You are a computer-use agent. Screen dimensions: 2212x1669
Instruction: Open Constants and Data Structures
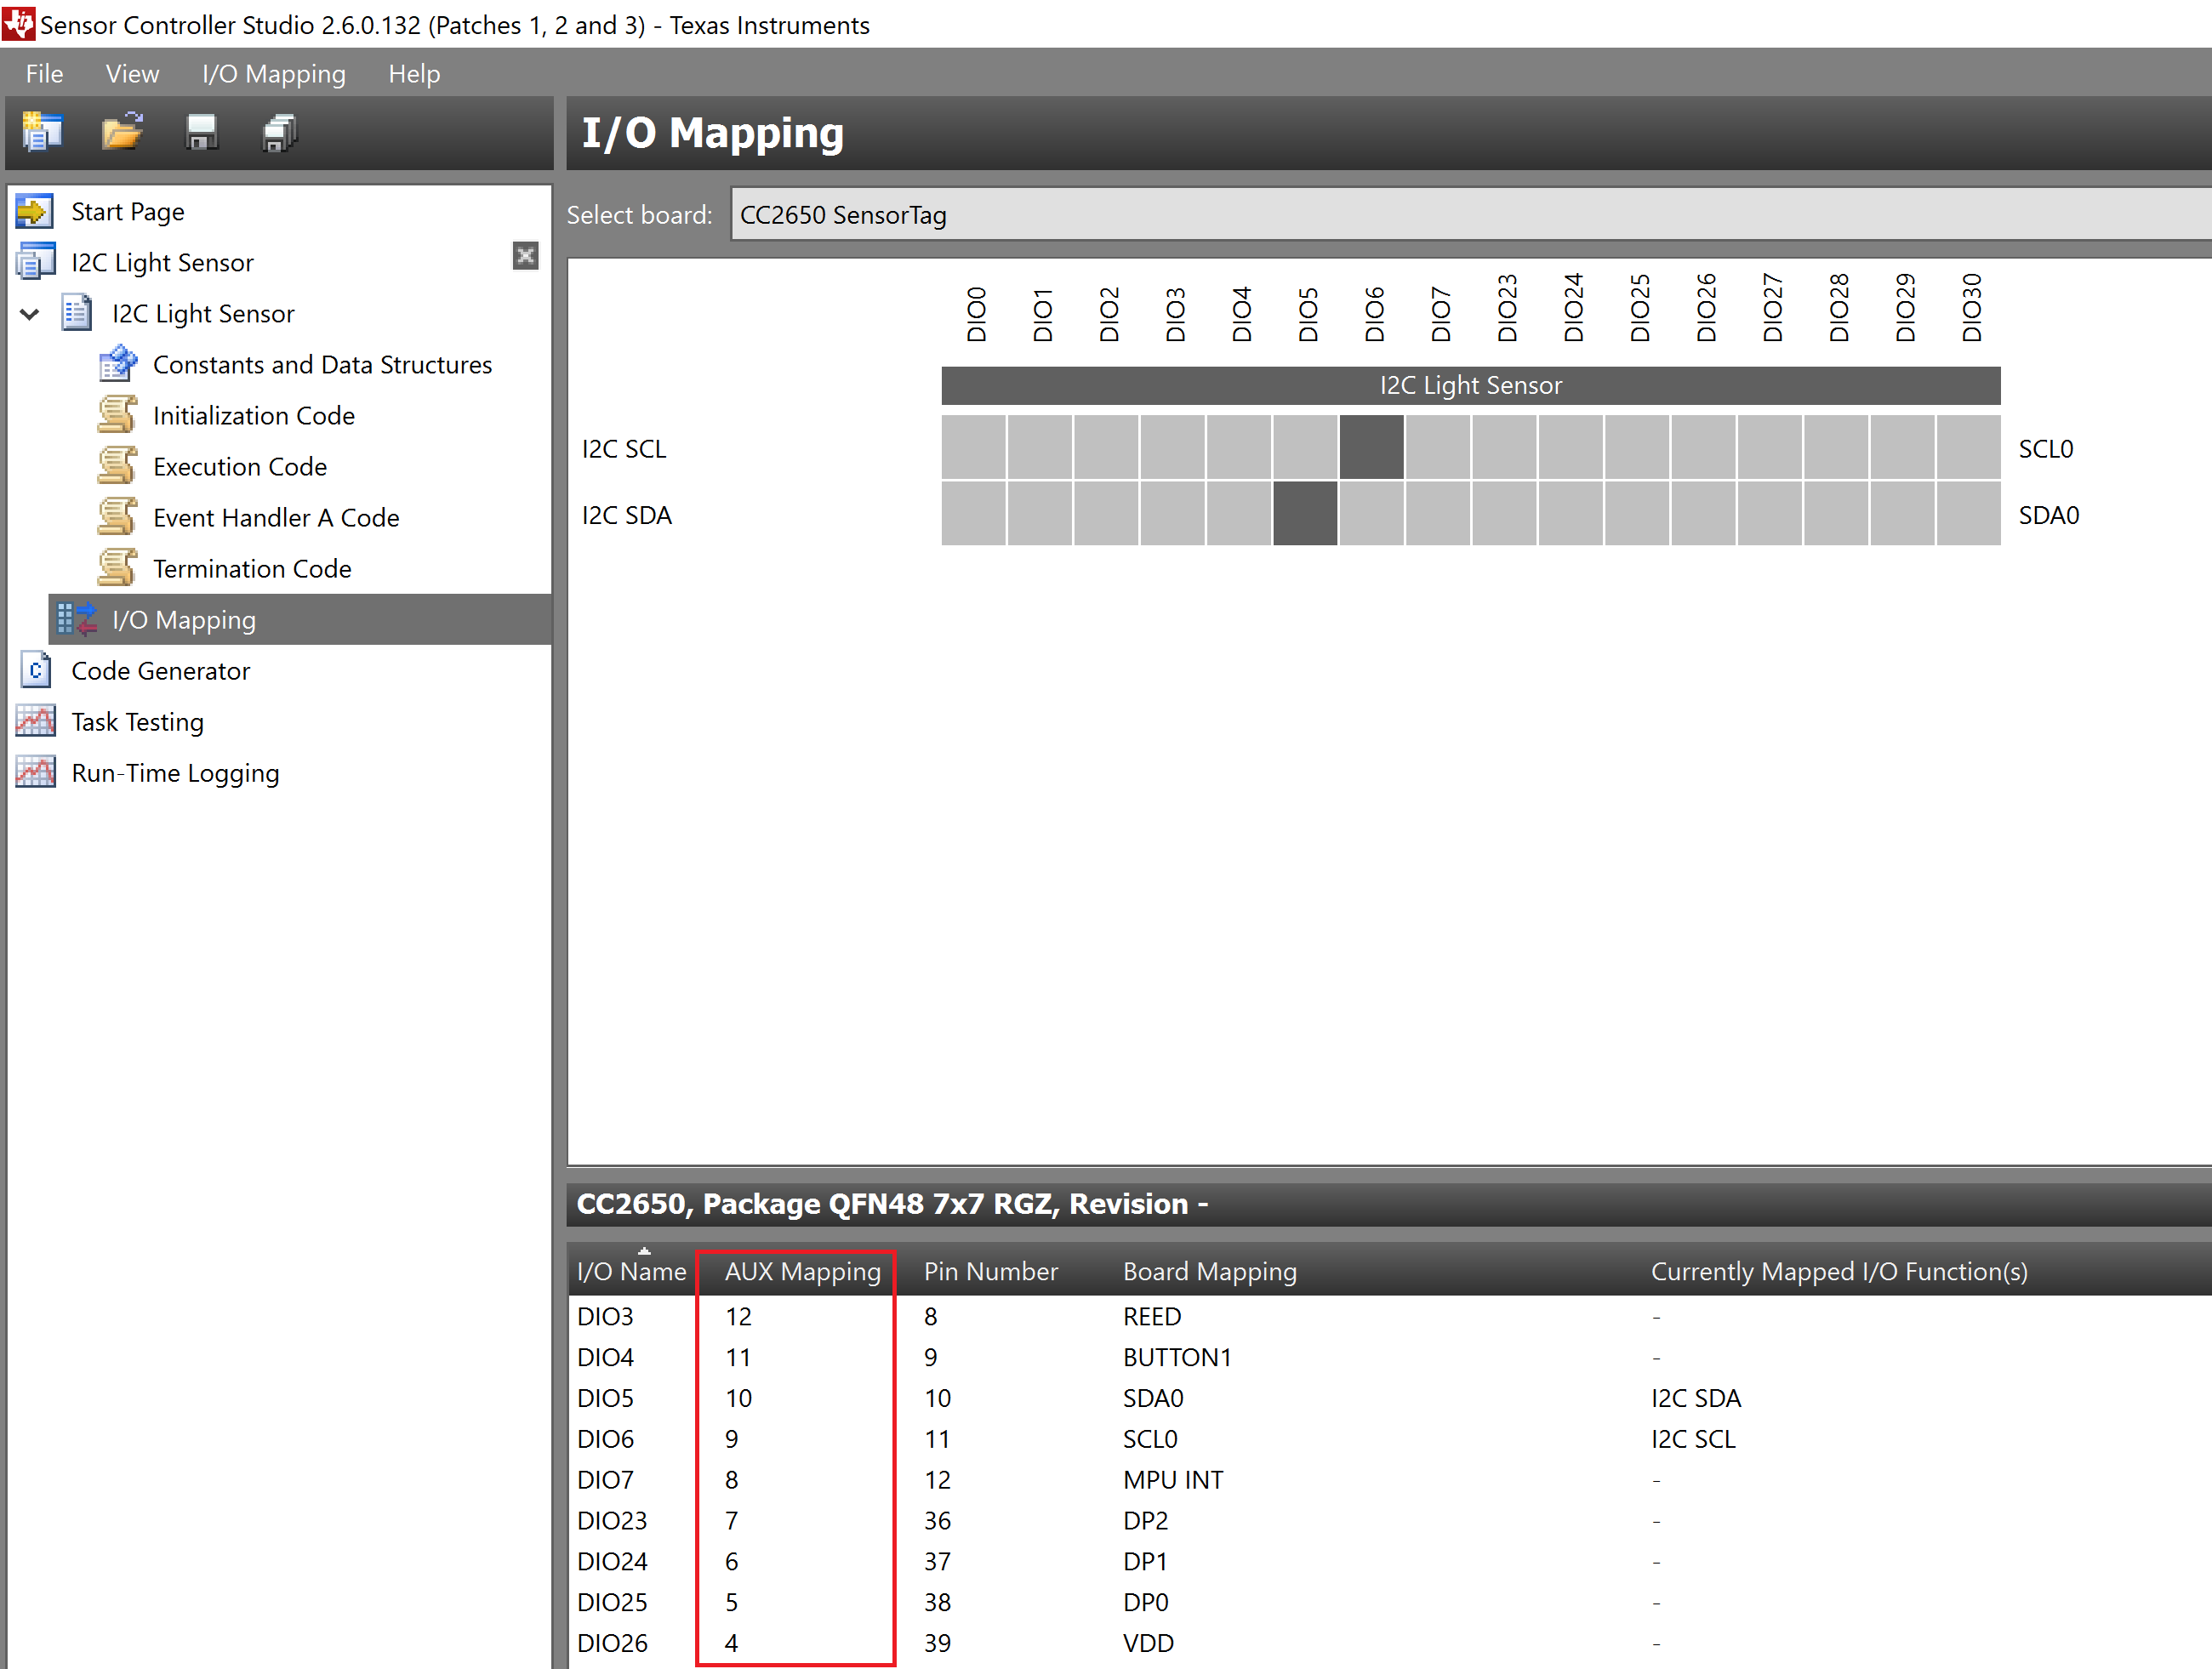coord(322,365)
